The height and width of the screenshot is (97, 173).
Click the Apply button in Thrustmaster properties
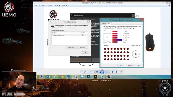[138, 65]
